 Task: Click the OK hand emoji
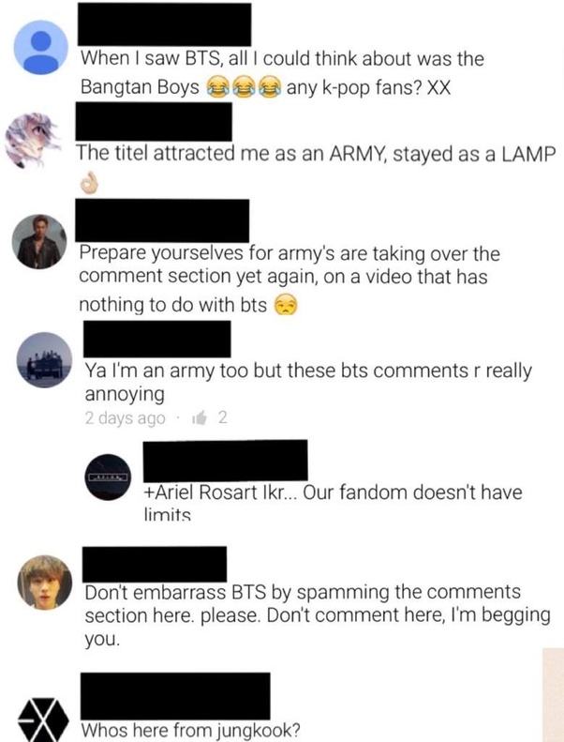click(x=89, y=183)
